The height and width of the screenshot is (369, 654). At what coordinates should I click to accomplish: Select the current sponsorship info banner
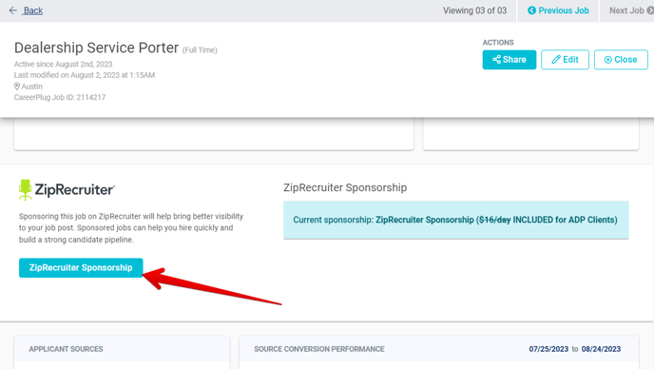[x=456, y=220]
